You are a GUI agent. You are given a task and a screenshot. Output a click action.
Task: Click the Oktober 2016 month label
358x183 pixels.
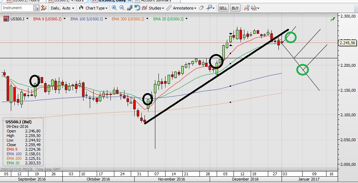tap(99, 179)
